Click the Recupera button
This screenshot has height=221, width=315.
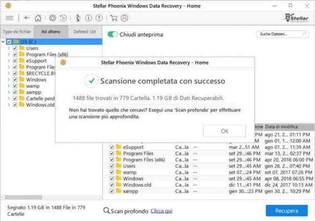[x=287, y=211]
